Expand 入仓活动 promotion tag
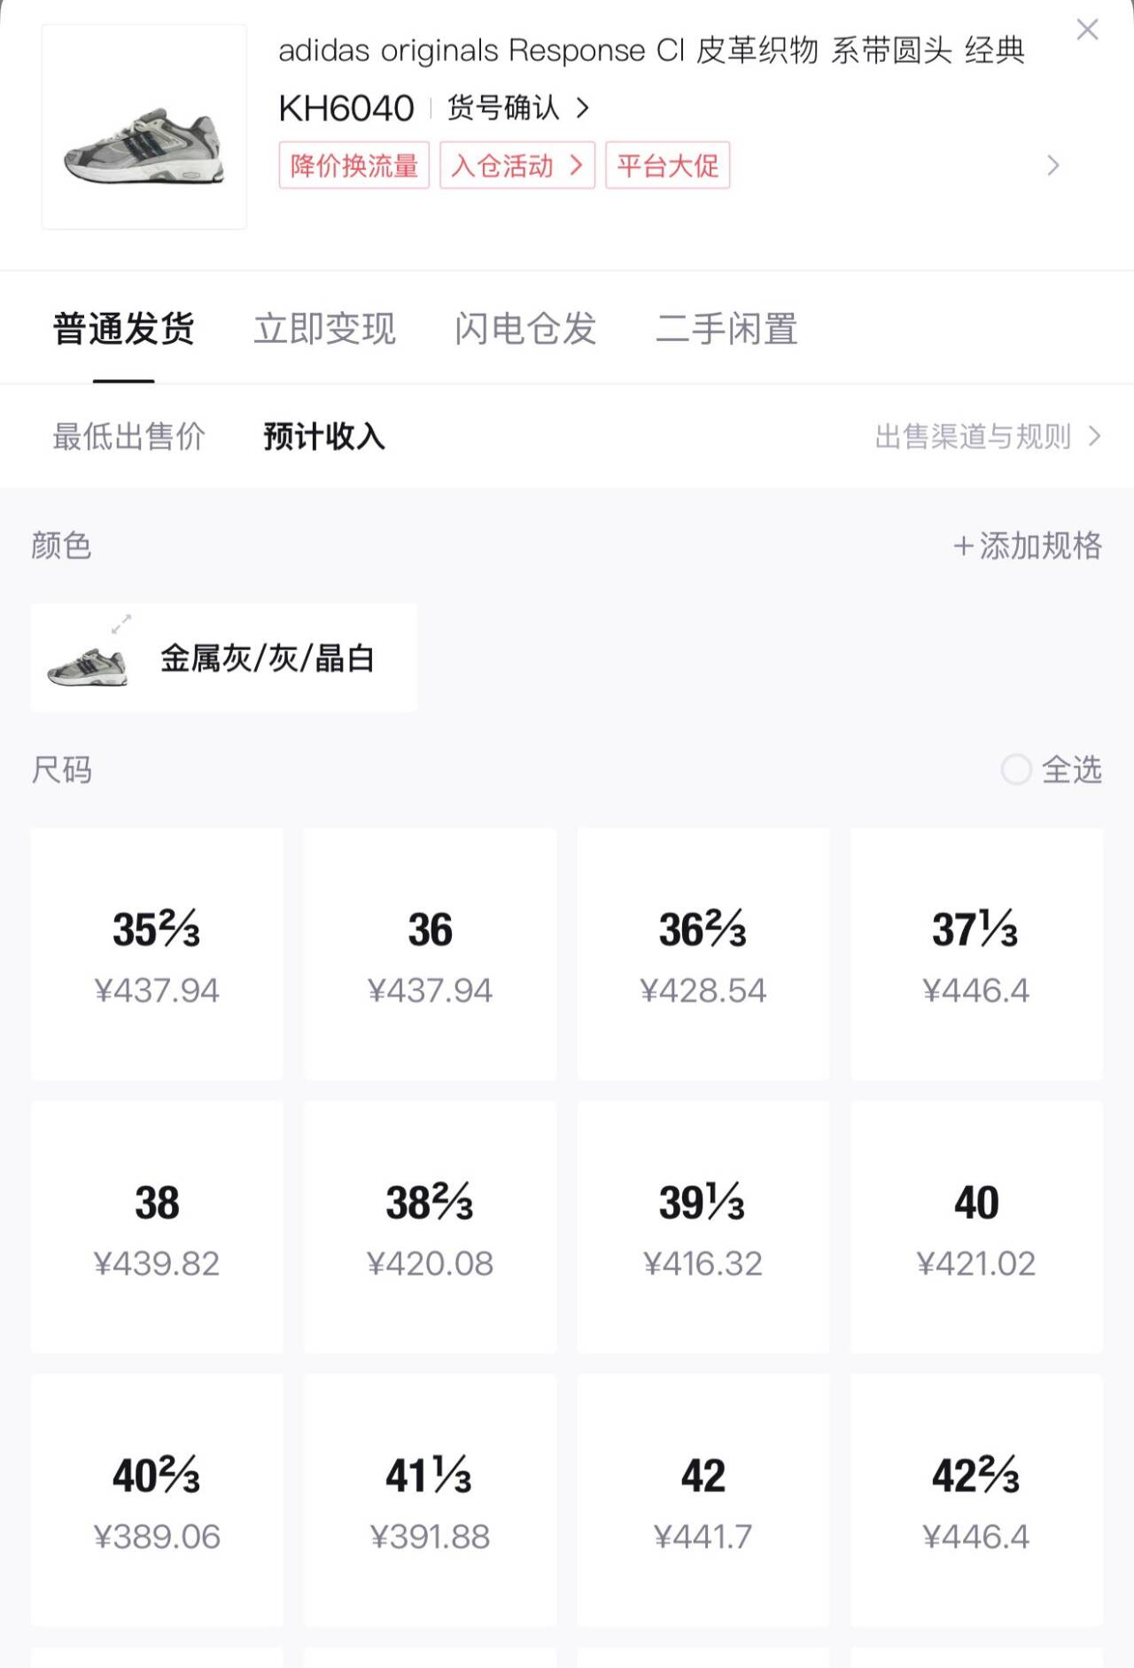The image size is (1134, 1668). [x=517, y=165]
